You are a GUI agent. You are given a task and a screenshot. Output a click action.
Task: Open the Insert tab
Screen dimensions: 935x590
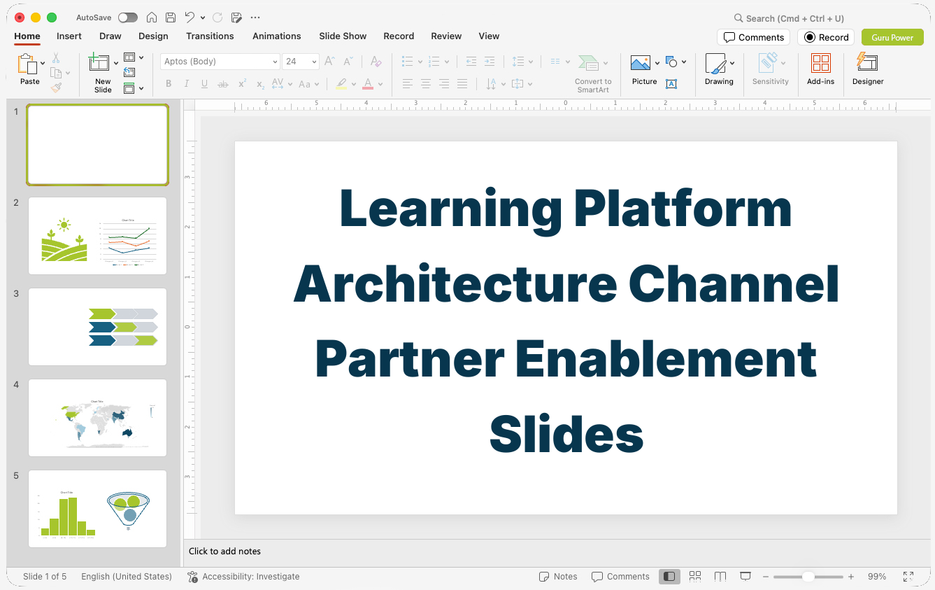click(x=69, y=36)
